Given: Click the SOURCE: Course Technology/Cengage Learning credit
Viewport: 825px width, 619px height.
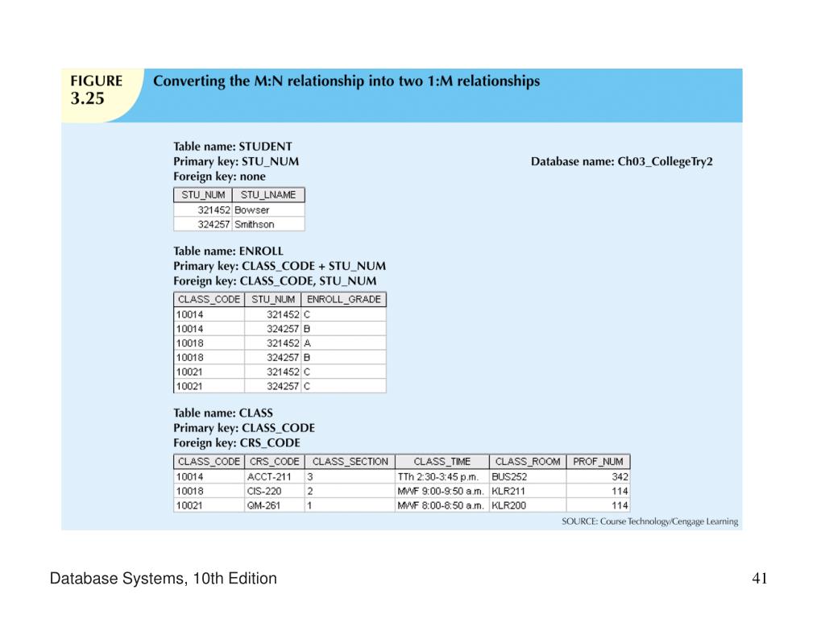Looking at the screenshot, I should coord(650,521).
